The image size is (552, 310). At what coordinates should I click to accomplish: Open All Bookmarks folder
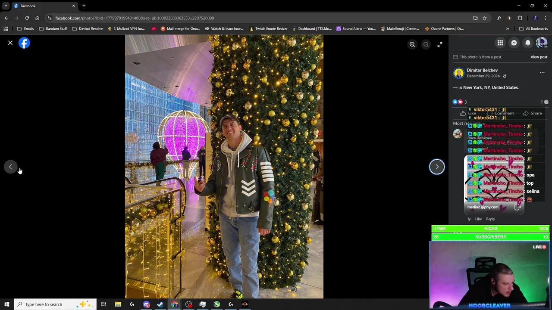pos(533,29)
